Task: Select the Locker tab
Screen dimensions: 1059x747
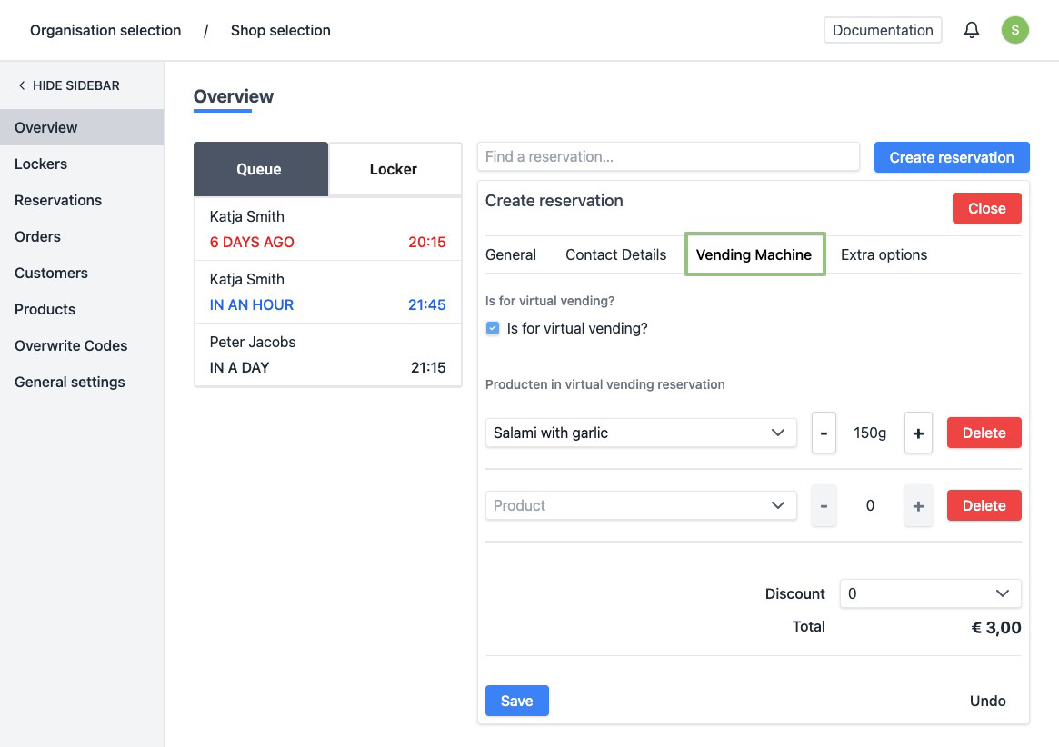Action: 394,169
